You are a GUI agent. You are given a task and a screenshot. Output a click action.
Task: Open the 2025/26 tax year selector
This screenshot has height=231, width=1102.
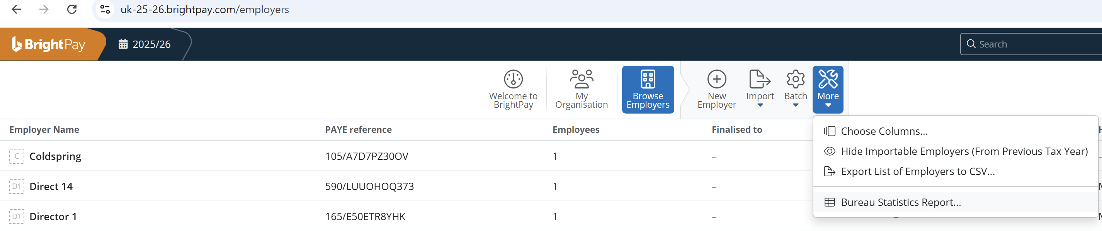point(145,44)
